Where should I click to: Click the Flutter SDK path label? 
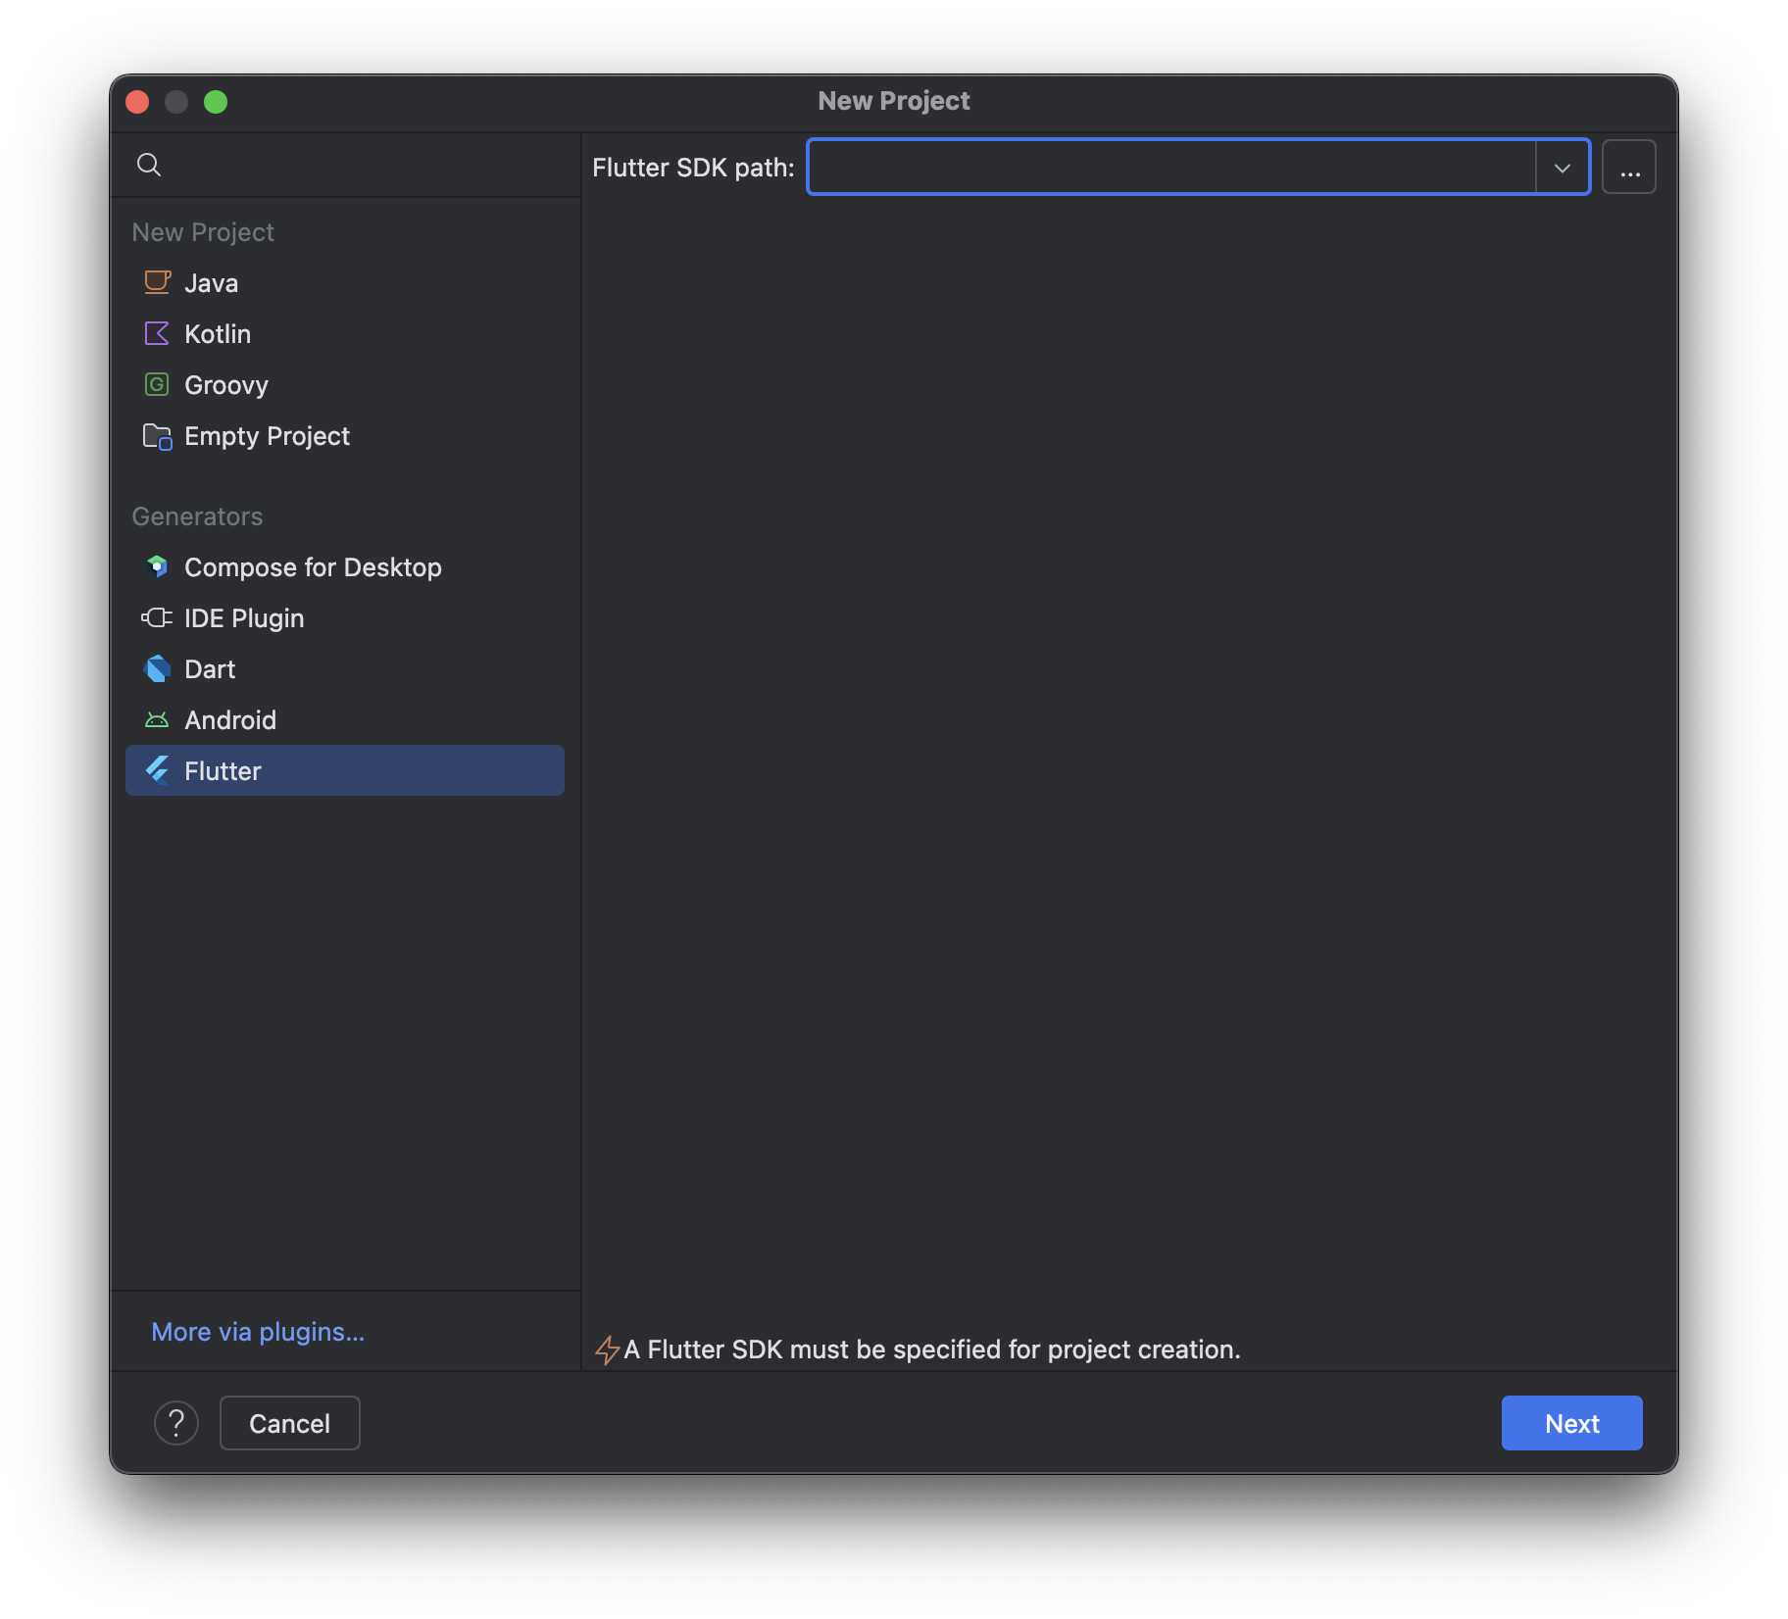(x=693, y=168)
